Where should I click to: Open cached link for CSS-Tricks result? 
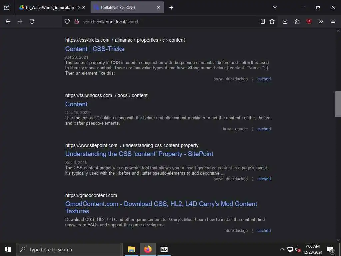(264, 79)
